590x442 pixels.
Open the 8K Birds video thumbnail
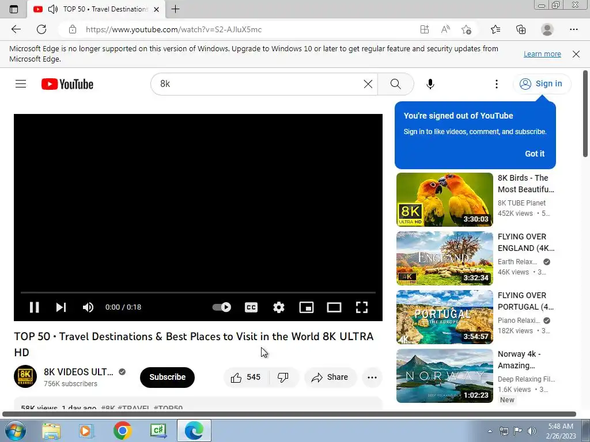444,200
